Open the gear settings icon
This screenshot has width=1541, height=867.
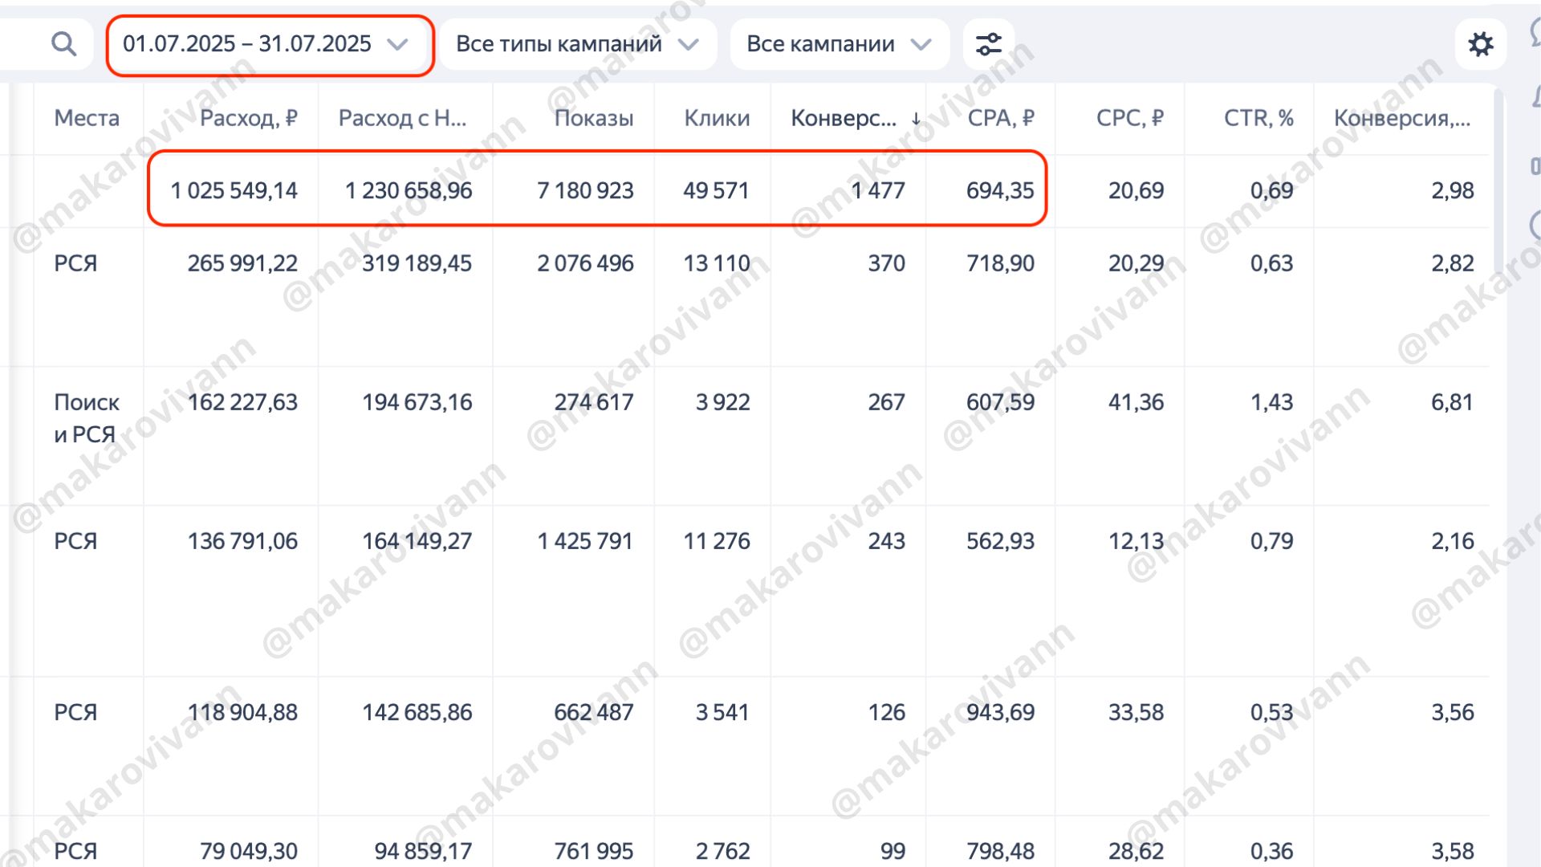point(1480,43)
